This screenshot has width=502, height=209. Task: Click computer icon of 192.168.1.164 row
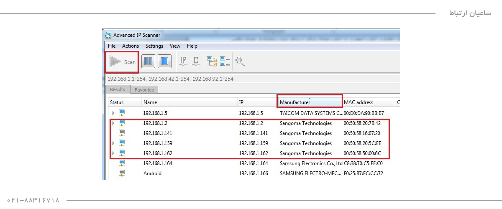(x=122, y=163)
